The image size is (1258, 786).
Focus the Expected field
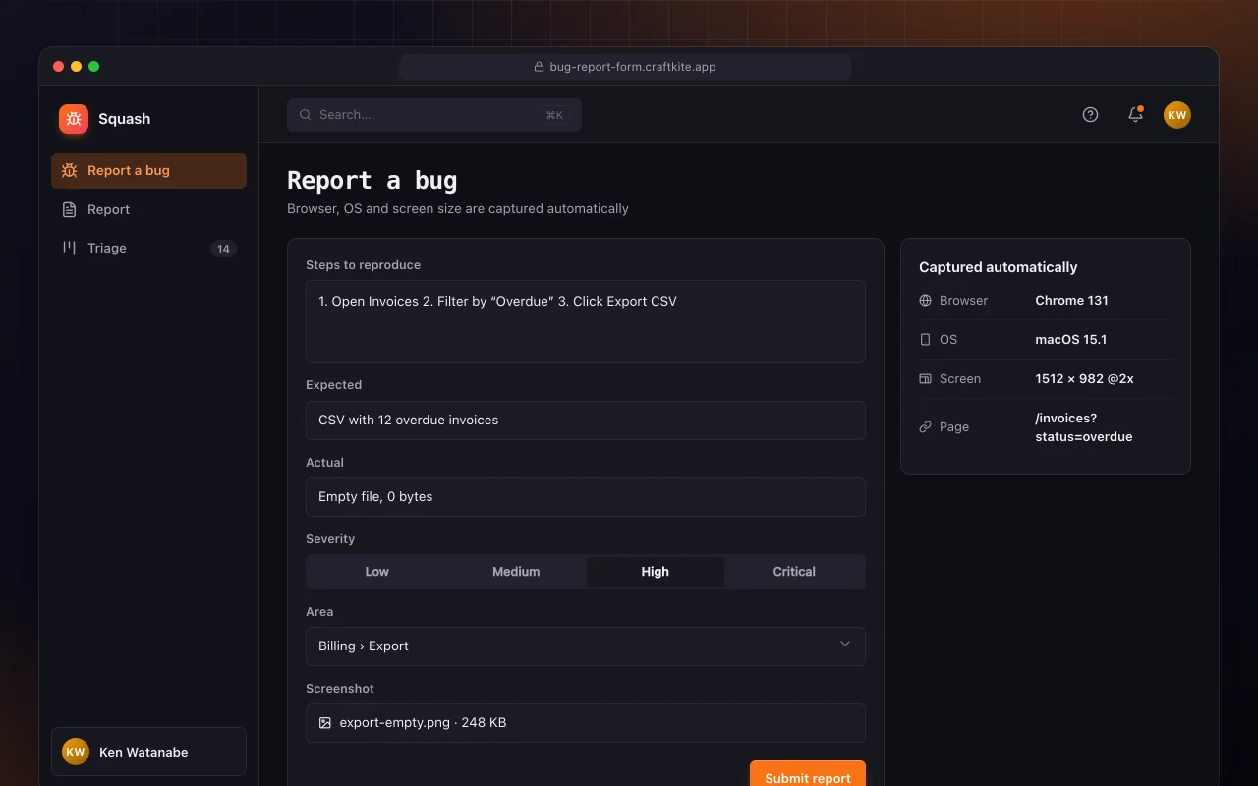tap(586, 421)
